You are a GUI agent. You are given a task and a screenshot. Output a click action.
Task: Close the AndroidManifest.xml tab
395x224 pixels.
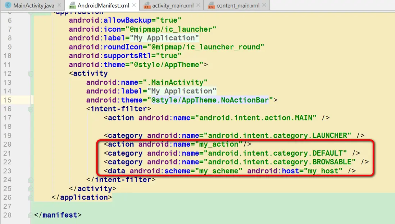pyautogui.click(x=134, y=5)
